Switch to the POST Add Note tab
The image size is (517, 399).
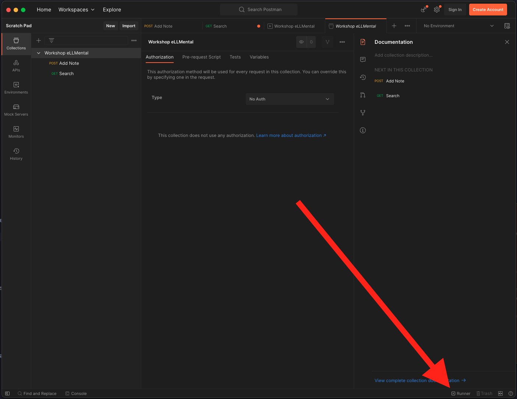click(x=171, y=26)
